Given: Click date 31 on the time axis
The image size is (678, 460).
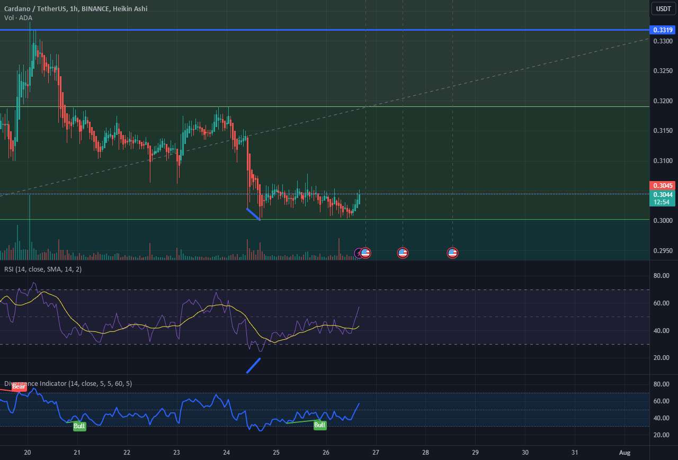Looking at the screenshot, I should pyautogui.click(x=575, y=453).
